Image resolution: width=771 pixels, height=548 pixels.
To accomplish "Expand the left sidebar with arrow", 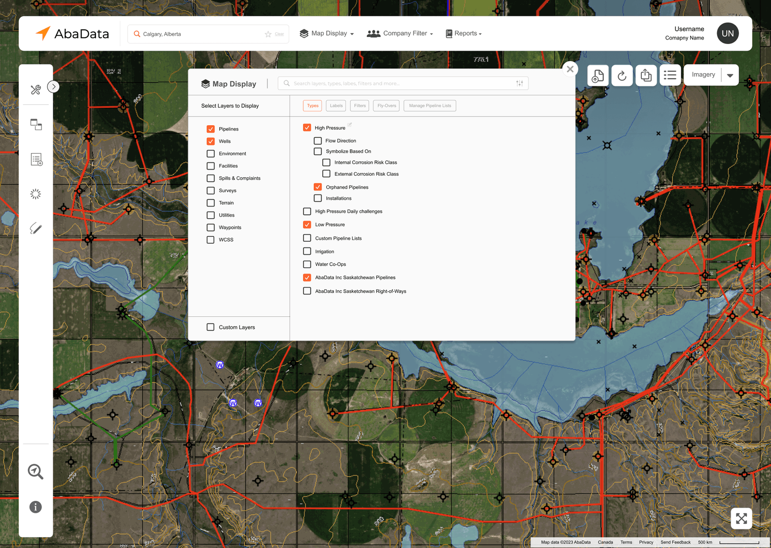I will [53, 87].
